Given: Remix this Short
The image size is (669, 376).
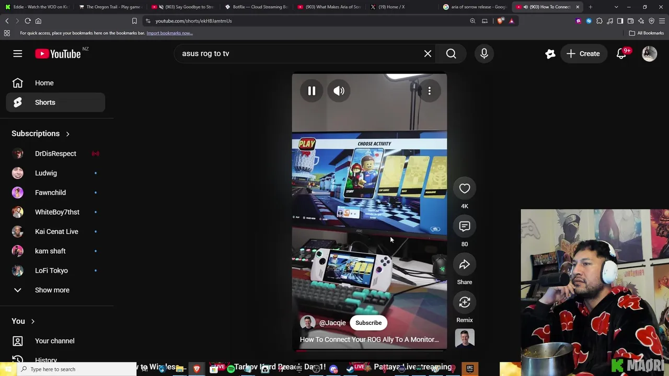Looking at the screenshot, I should point(465,302).
